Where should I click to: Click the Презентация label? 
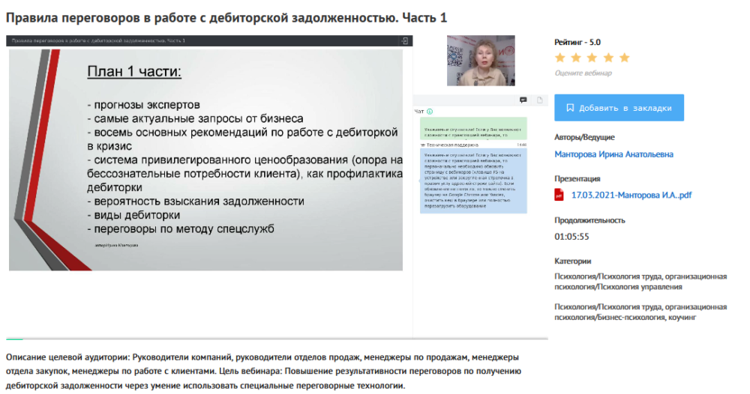[577, 178]
